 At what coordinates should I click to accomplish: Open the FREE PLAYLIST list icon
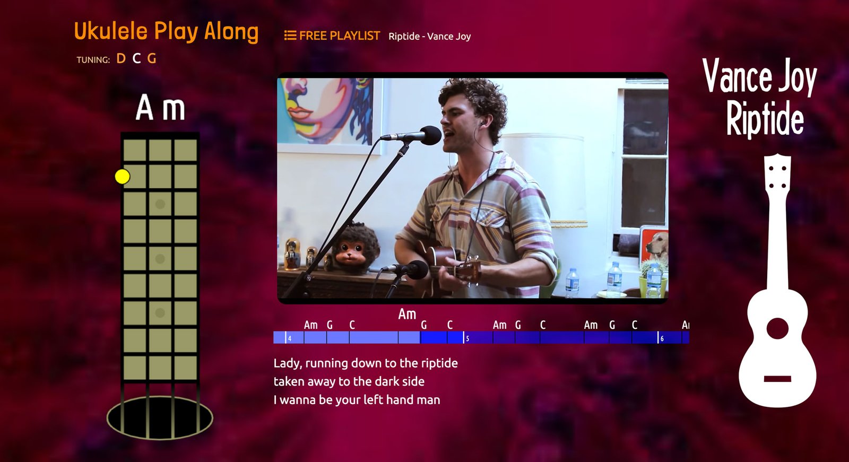click(290, 36)
